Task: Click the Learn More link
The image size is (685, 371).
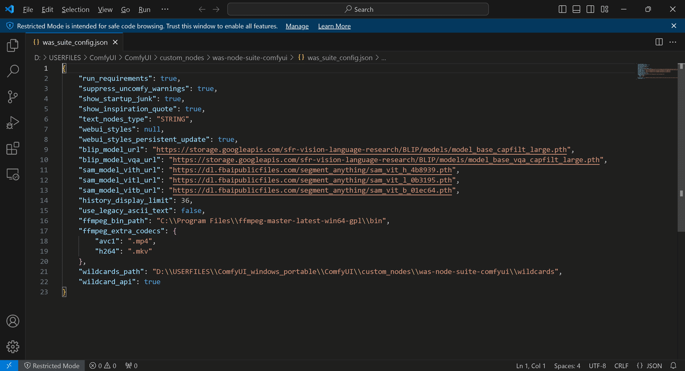Action: pos(334,26)
